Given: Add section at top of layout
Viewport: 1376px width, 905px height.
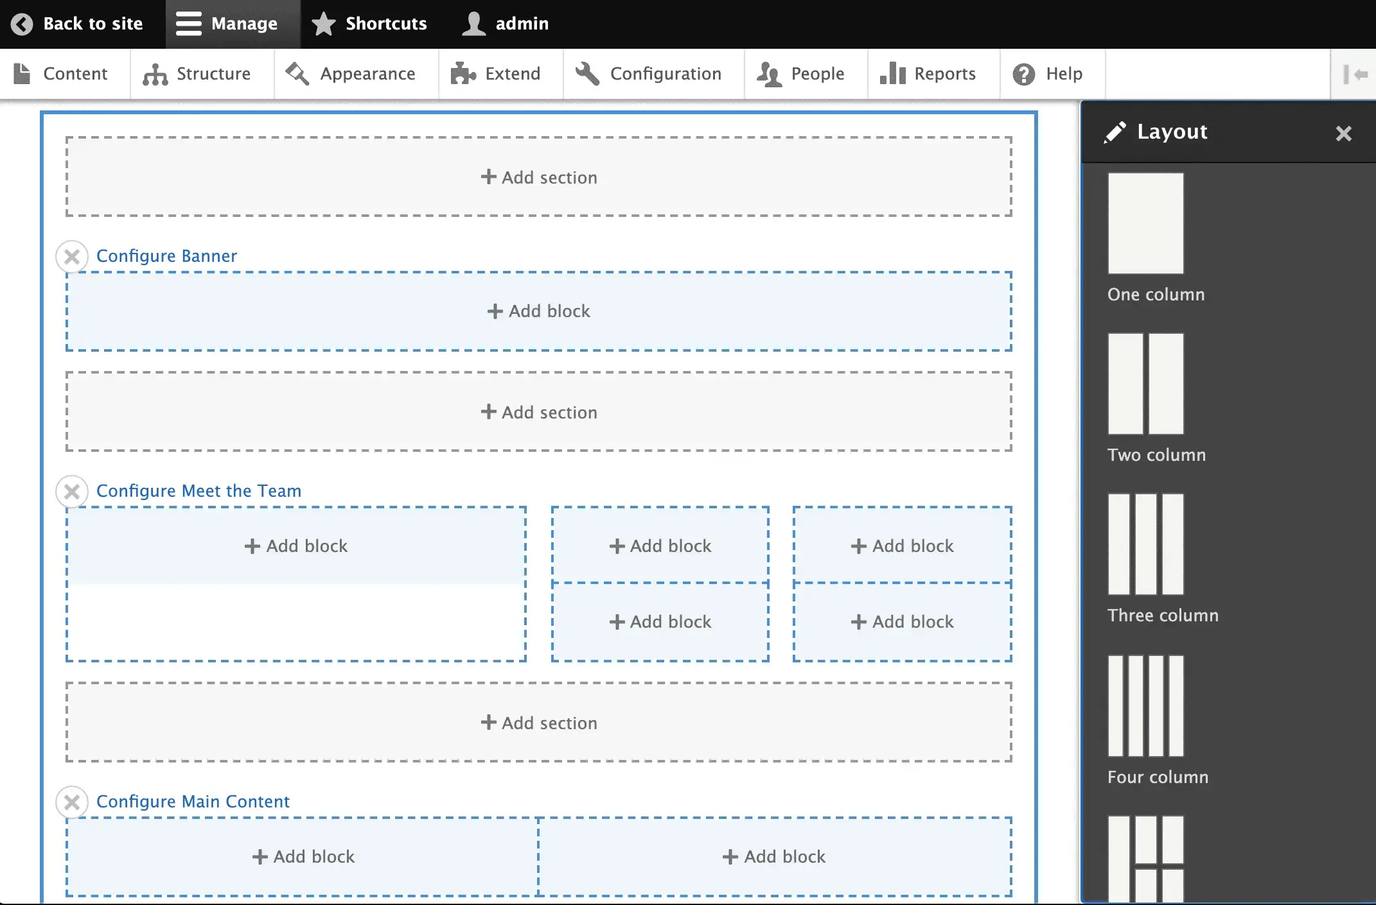Looking at the screenshot, I should pyautogui.click(x=539, y=177).
